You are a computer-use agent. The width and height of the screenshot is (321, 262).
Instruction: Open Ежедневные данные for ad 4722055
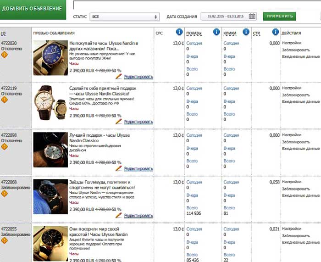tap(301, 242)
